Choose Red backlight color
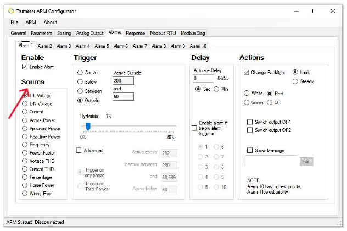The image size is (347, 231). (270, 94)
